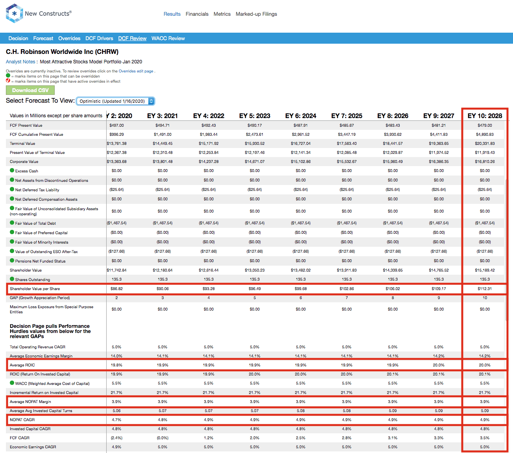The image size is (513, 453).
Task: Click Shareholder Value per Share row label
Action: (x=35, y=288)
